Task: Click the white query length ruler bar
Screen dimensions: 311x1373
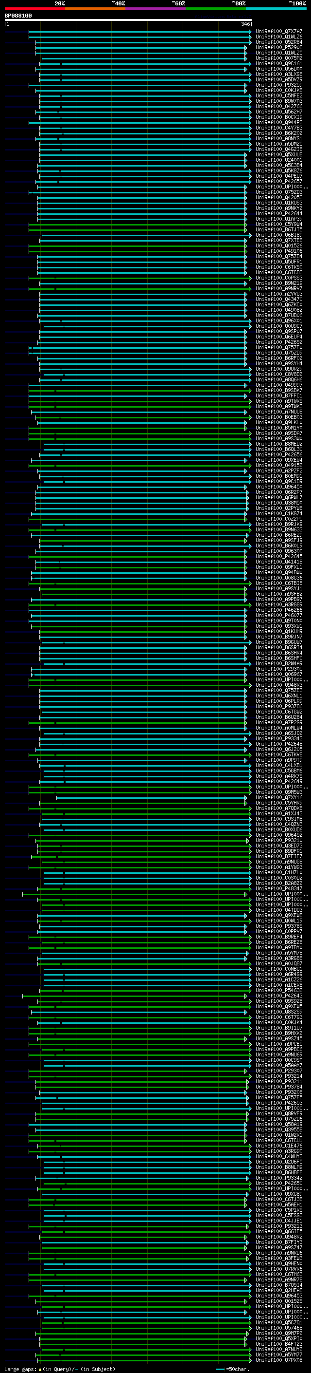Action: point(128,19)
